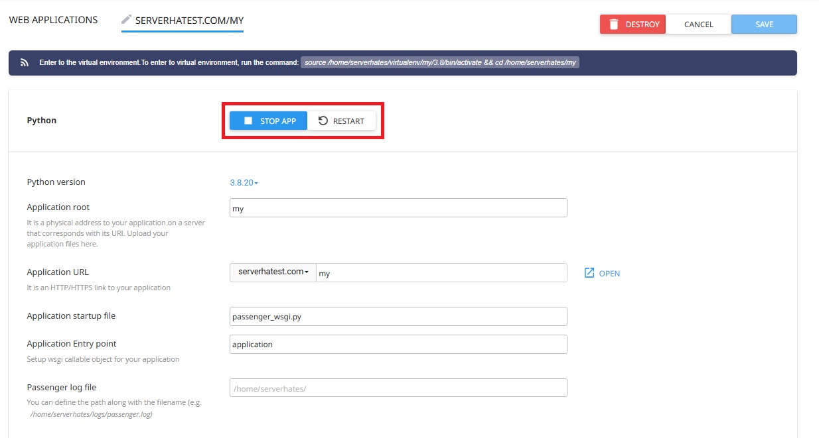Viewport: 819px width, 438px height.
Task: Click the OPEN link text
Action: coord(609,274)
